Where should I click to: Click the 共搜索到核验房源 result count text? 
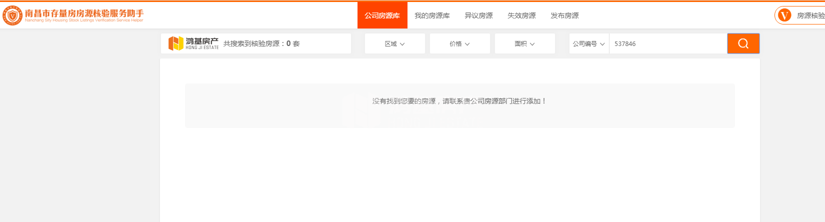pos(261,44)
